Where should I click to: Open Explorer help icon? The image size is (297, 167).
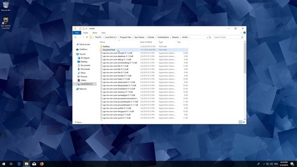(245, 33)
